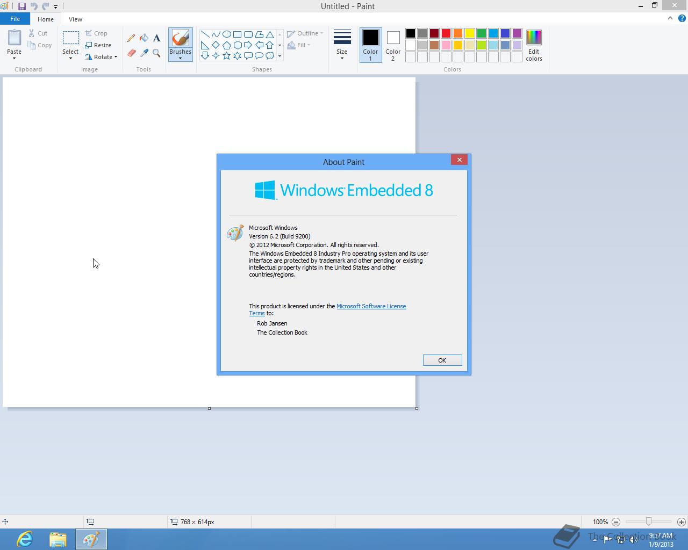This screenshot has width=688, height=550.
Task: Collapse the ribbon with the chevron
Action: pyautogui.click(x=670, y=18)
